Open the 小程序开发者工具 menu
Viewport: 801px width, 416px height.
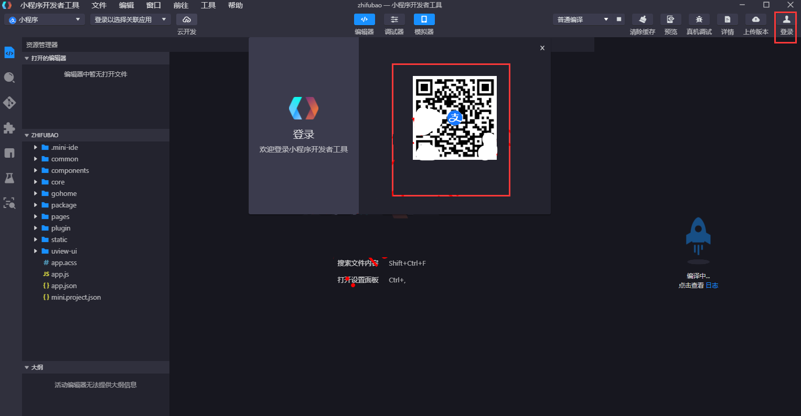50,5
